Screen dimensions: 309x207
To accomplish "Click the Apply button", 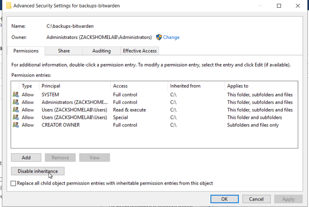I will tap(288, 199).
